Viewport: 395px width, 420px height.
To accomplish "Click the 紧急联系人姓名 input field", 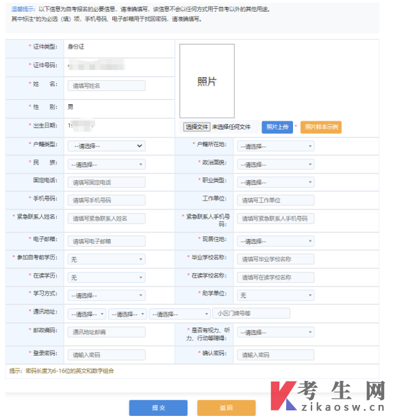I will tap(107, 219).
